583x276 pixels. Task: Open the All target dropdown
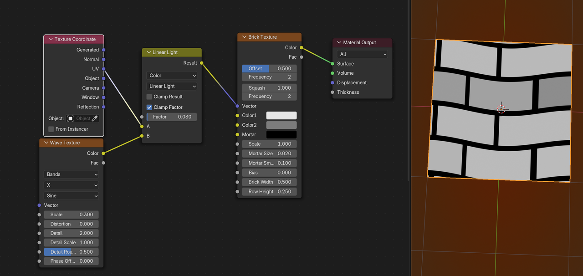pyautogui.click(x=362, y=54)
